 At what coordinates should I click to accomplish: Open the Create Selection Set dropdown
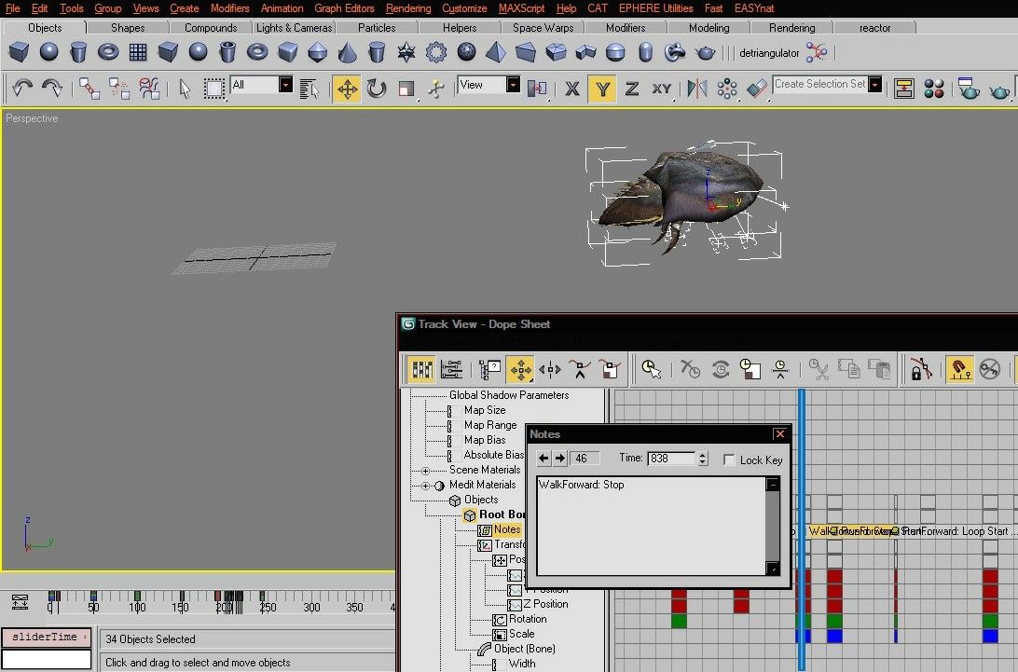click(x=875, y=85)
